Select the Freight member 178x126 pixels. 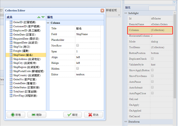tap(21, 51)
